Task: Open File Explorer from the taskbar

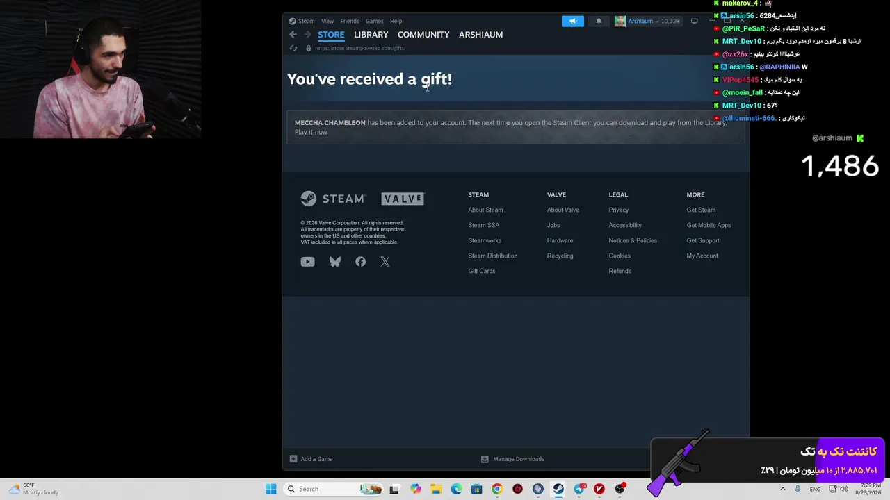Action: tap(436, 489)
